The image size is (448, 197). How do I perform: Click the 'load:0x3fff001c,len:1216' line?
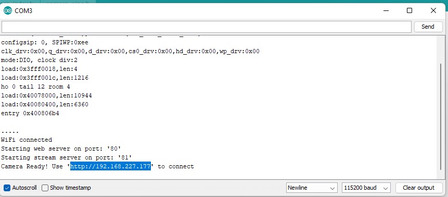[45, 78]
